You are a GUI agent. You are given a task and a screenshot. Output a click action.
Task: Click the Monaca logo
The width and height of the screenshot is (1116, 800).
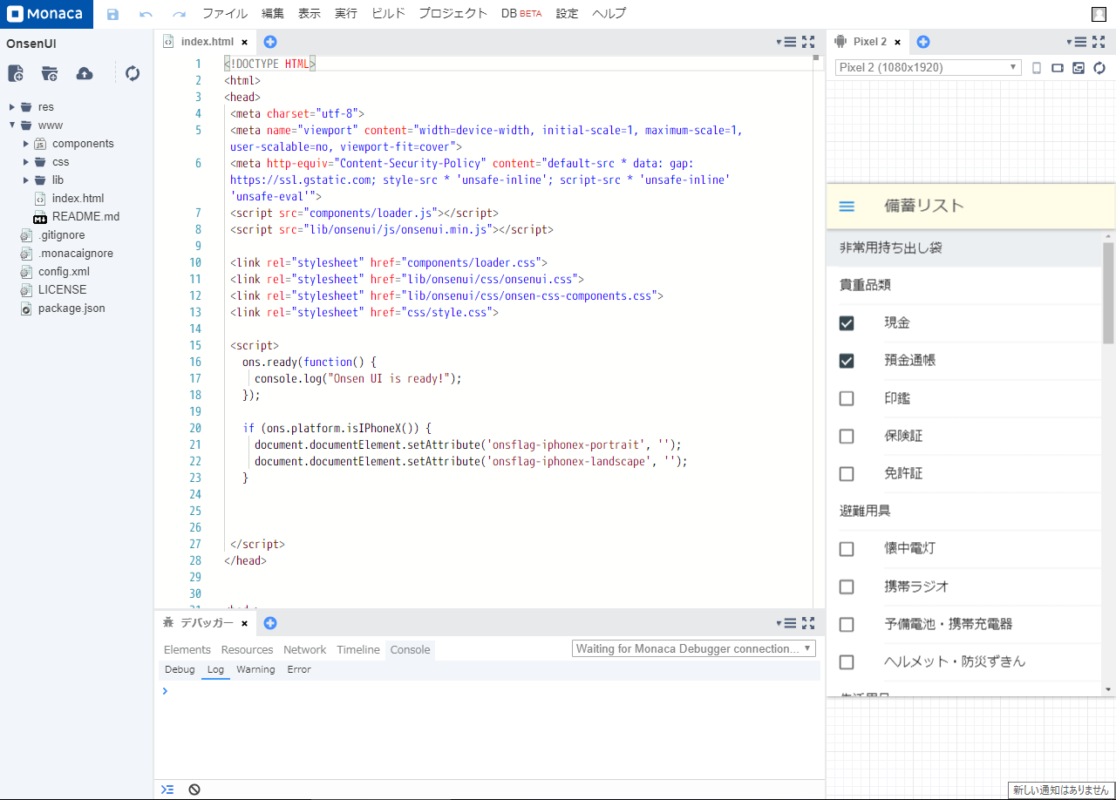[46, 14]
